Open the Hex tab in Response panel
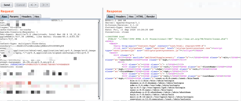 [131, 16]
